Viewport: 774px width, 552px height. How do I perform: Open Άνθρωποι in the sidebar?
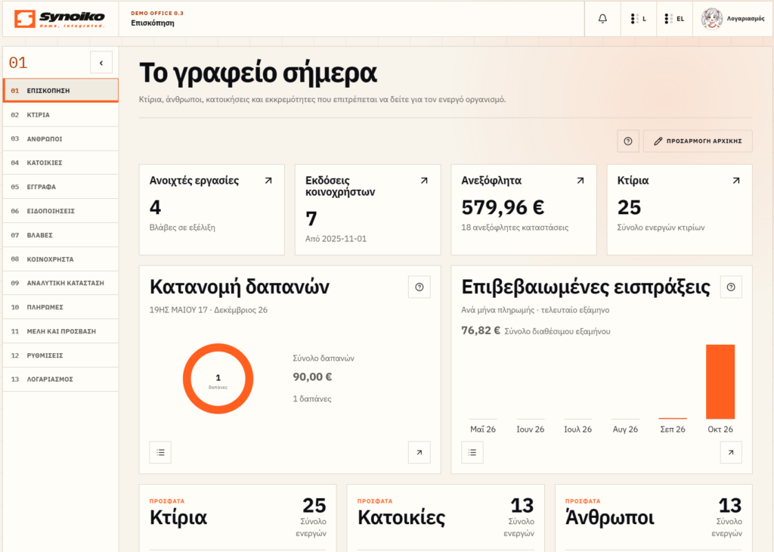tap(60, 138)
